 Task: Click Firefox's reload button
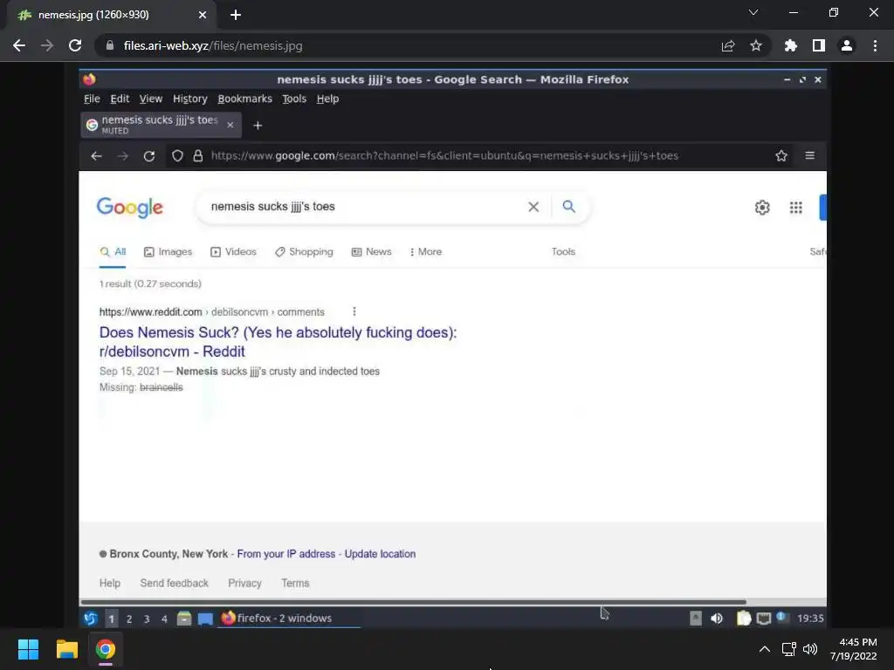tap(149, 155)
